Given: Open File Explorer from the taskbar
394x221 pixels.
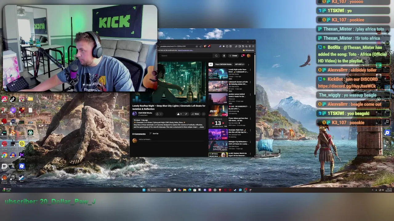Looking at the screenshot, I should [185, 190].
